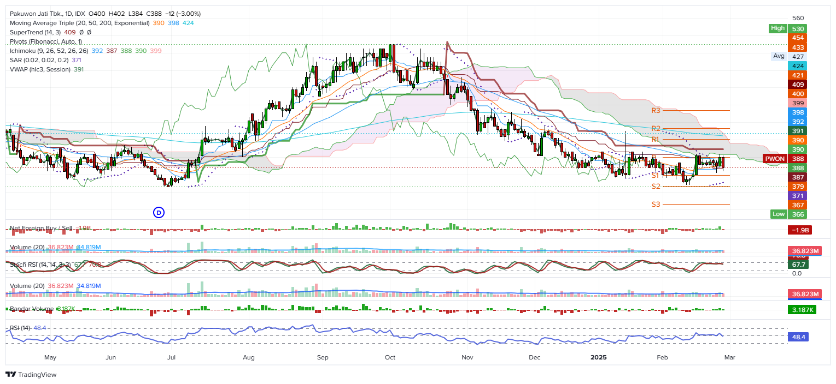The width and height of the screenshot is (836, 384).
Task: Click the Avg 427 price badge
Action: [779, 56]
